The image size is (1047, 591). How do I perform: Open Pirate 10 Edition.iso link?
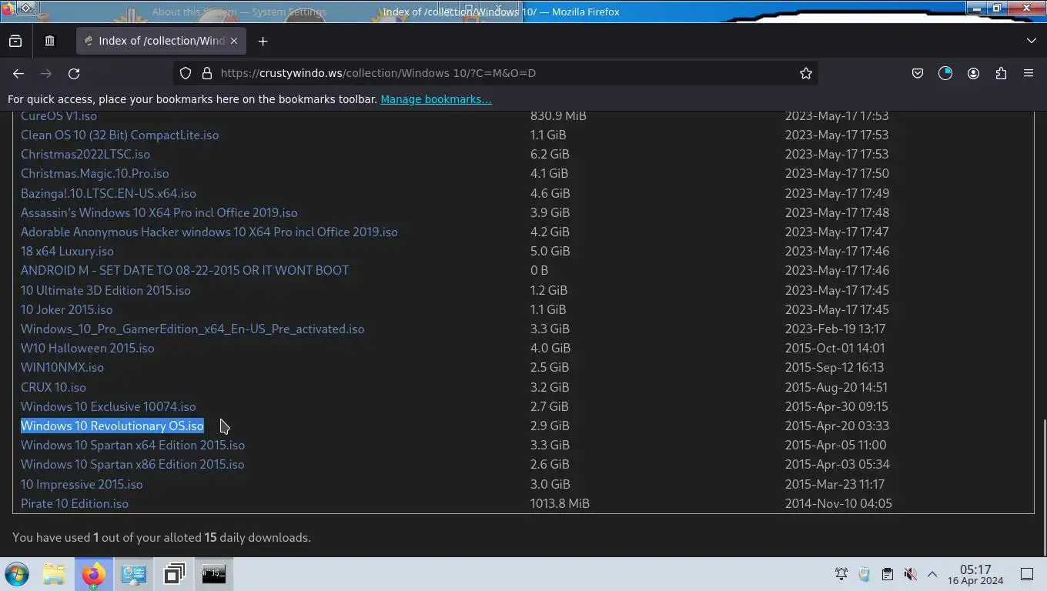tap(75, 503)
